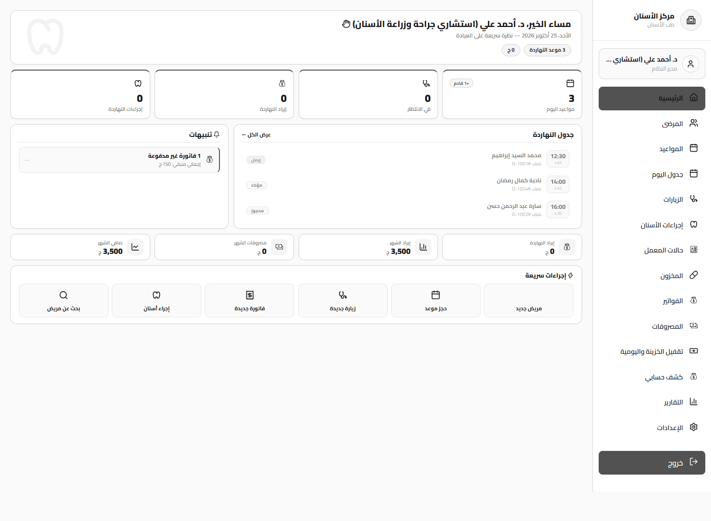Click the bar chart icon beside التقارير
The width and height of the screenshot is (711, 521).
click(x=693, y=402)
